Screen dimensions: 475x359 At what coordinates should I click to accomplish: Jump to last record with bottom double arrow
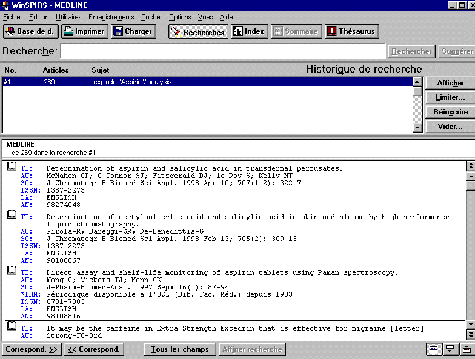click(x=470, y=334)
